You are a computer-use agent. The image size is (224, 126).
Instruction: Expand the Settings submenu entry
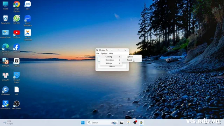[x=111, y=63]
